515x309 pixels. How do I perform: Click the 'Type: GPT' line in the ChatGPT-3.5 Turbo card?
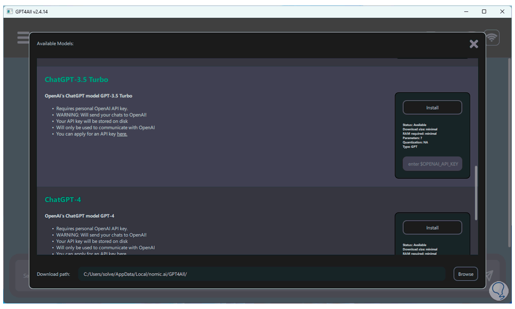point(410,147)
